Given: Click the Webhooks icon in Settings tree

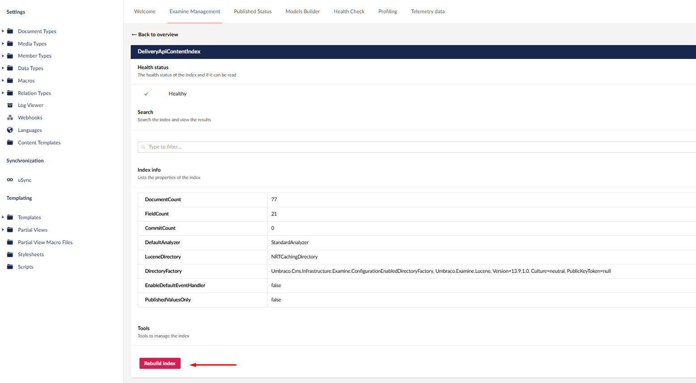Looking at the screenshot, I should click(10, 118).
